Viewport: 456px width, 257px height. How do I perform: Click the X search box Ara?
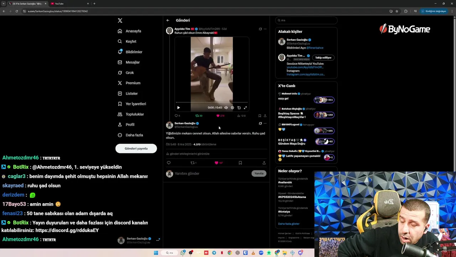pyautogui.click(x=306, y=20)
